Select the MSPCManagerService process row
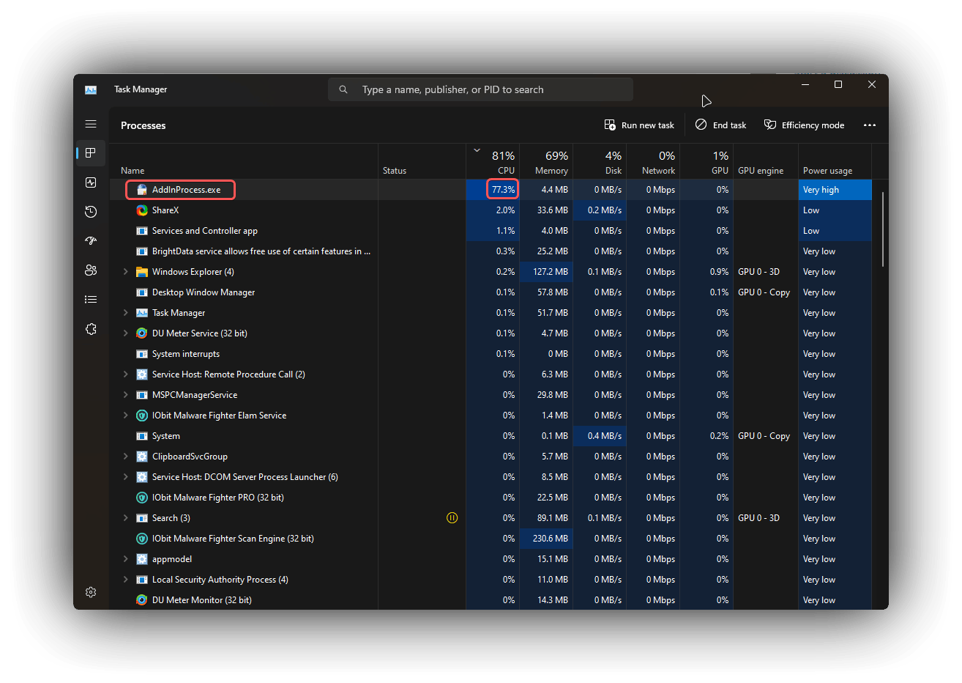 [x=491, y=395]
